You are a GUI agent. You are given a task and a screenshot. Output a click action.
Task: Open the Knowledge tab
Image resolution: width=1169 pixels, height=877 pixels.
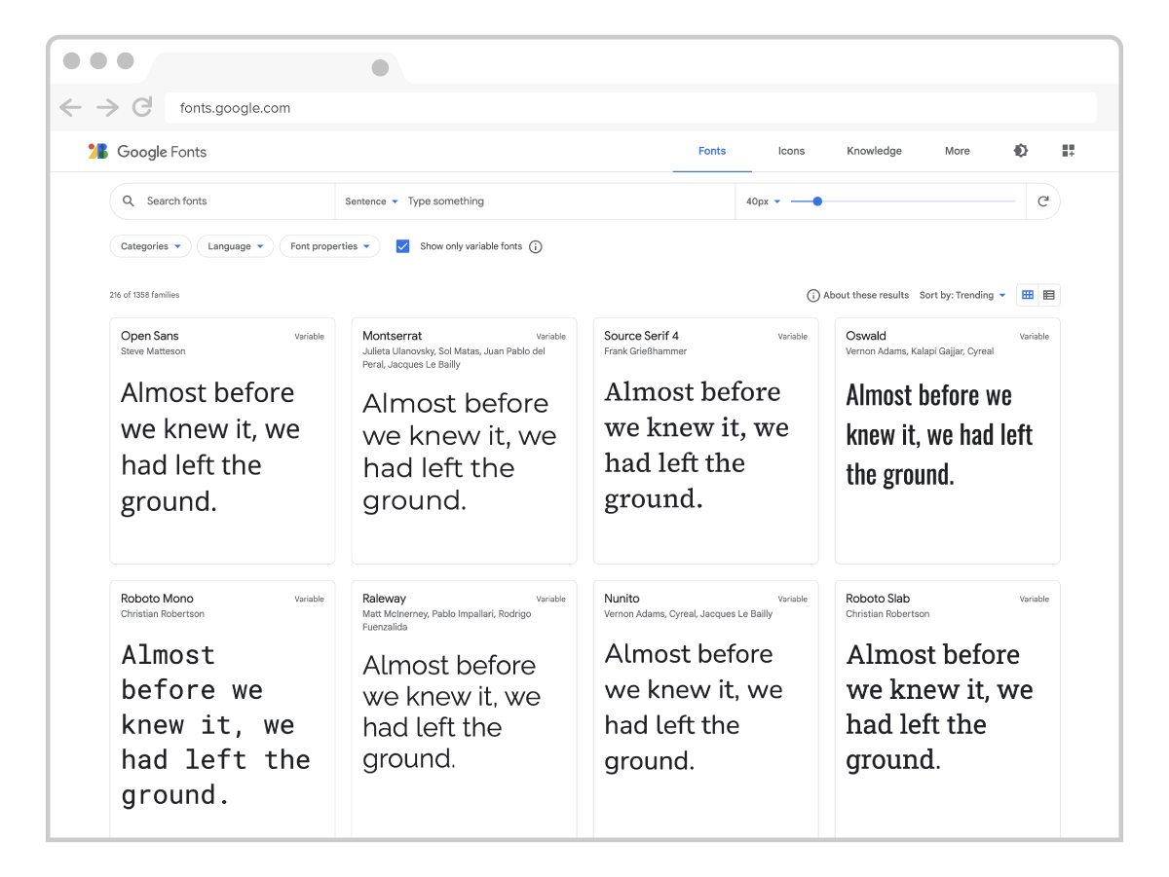point(873,151)
